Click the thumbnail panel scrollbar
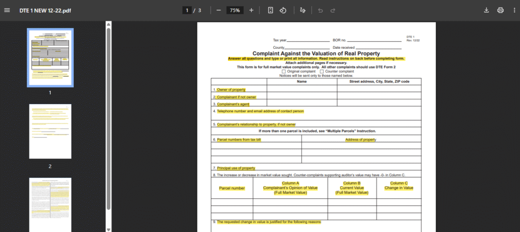 pyautogui.click(x=109, y=119)
